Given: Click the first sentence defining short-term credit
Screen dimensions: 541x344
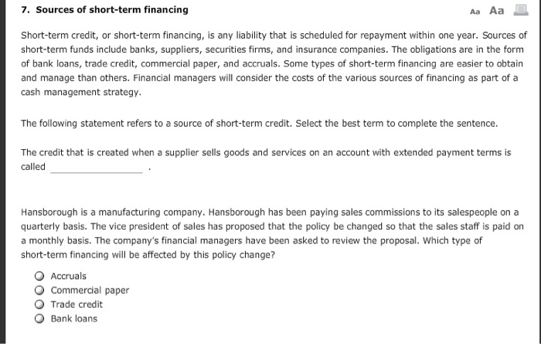Looking at the screenshot, I should point(232,36).
